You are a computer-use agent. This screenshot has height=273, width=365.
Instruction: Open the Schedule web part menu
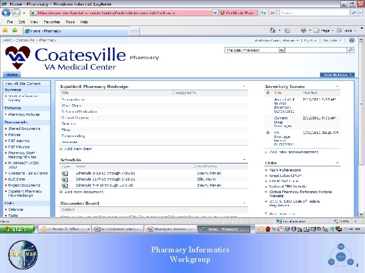(244, 160)
